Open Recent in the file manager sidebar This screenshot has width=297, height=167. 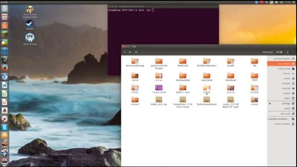[282, 59]
